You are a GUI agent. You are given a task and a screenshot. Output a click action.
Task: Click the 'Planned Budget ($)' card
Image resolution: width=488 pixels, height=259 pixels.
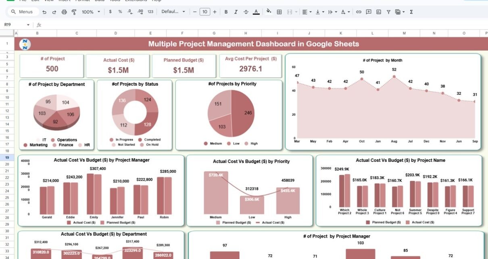(184, 66)
